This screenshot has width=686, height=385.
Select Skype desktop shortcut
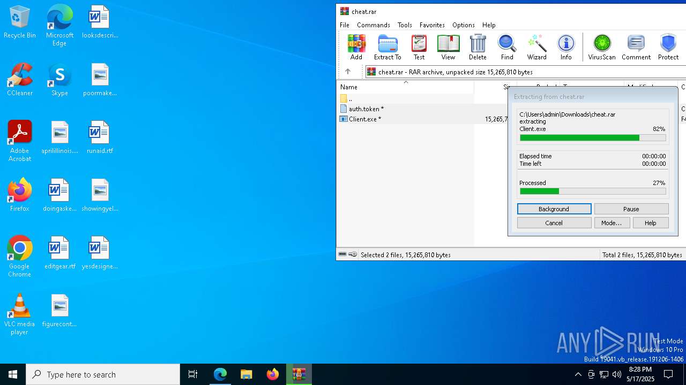[x=59, y=80]
